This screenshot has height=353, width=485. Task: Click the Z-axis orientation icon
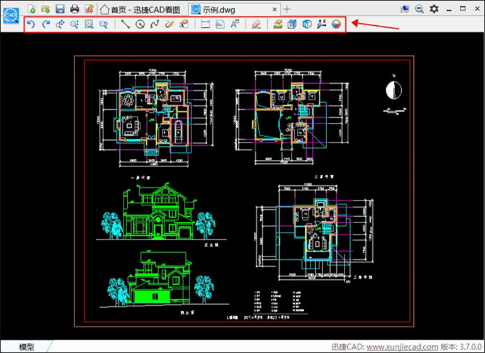(322, 24)
